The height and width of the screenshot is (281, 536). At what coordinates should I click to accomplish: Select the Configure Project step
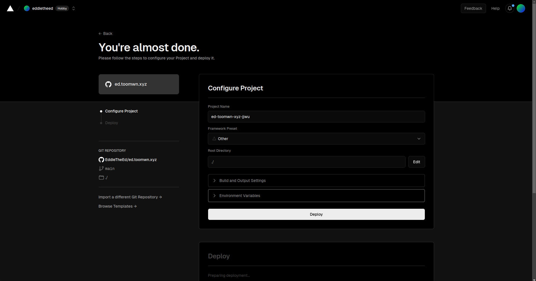coord(121,111)
